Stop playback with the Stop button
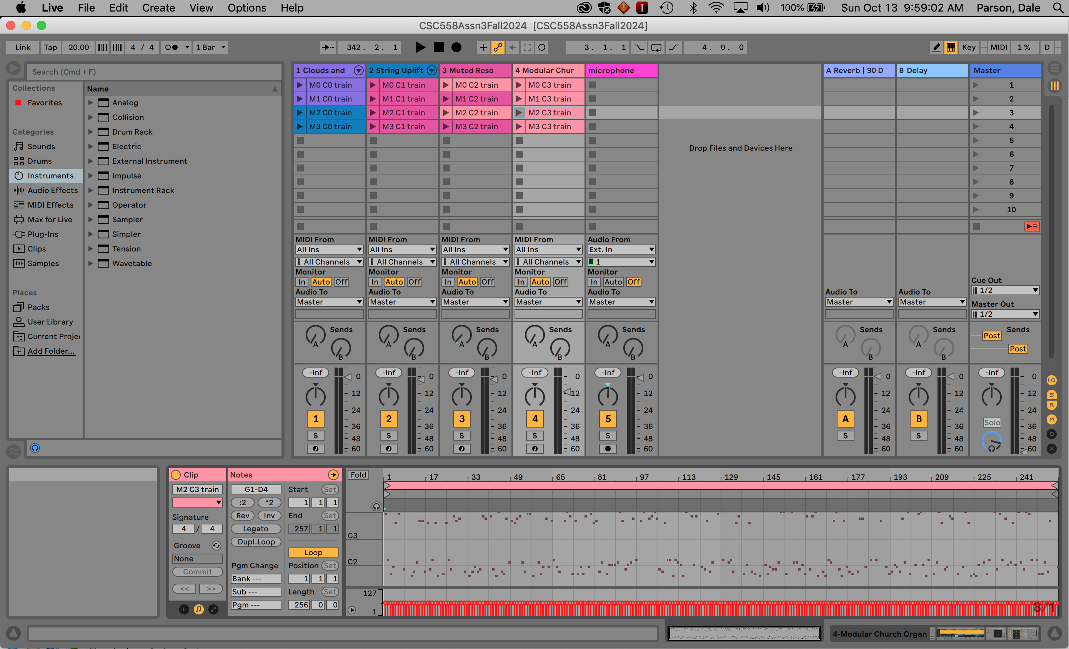This screenshot has height=649, width=1069. tap(439, 47)
